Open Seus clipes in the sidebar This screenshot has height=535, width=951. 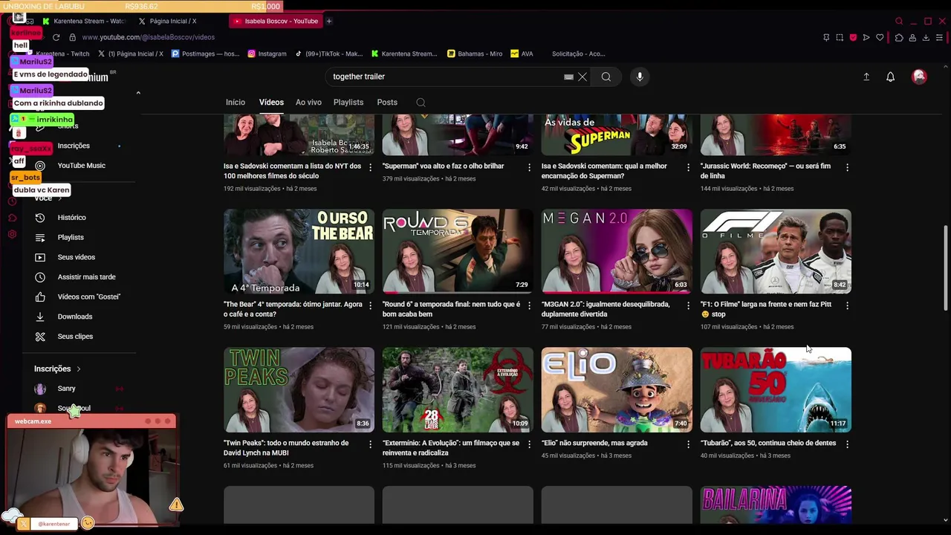click(75, 337)
